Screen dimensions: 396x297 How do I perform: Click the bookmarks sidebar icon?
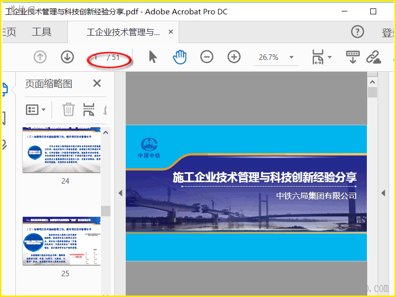pos(4,118)
